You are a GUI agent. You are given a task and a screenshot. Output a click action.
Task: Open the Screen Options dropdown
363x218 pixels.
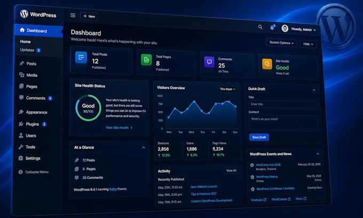coord(281,43)
